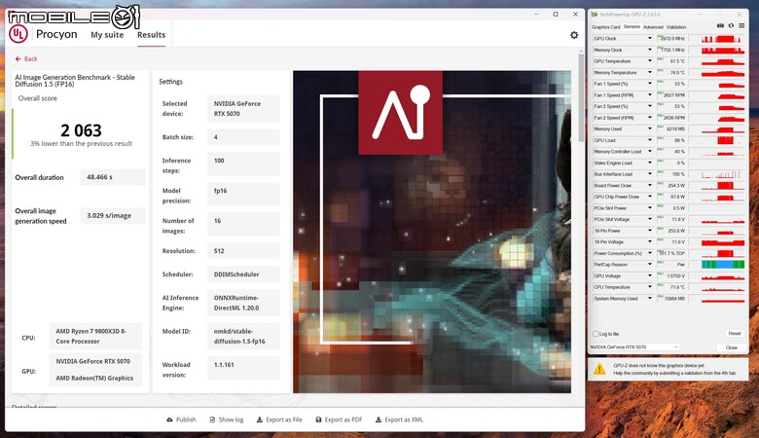This screenshot has width=759, height=438.
Task: Click the 2872.0 MHz GPU Clock value
Action: pyautogui.click(x=670, y=38)
